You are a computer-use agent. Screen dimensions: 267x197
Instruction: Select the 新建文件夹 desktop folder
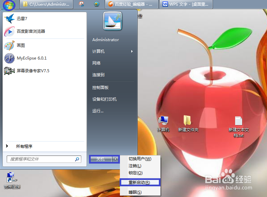click(x=188, y=124)
